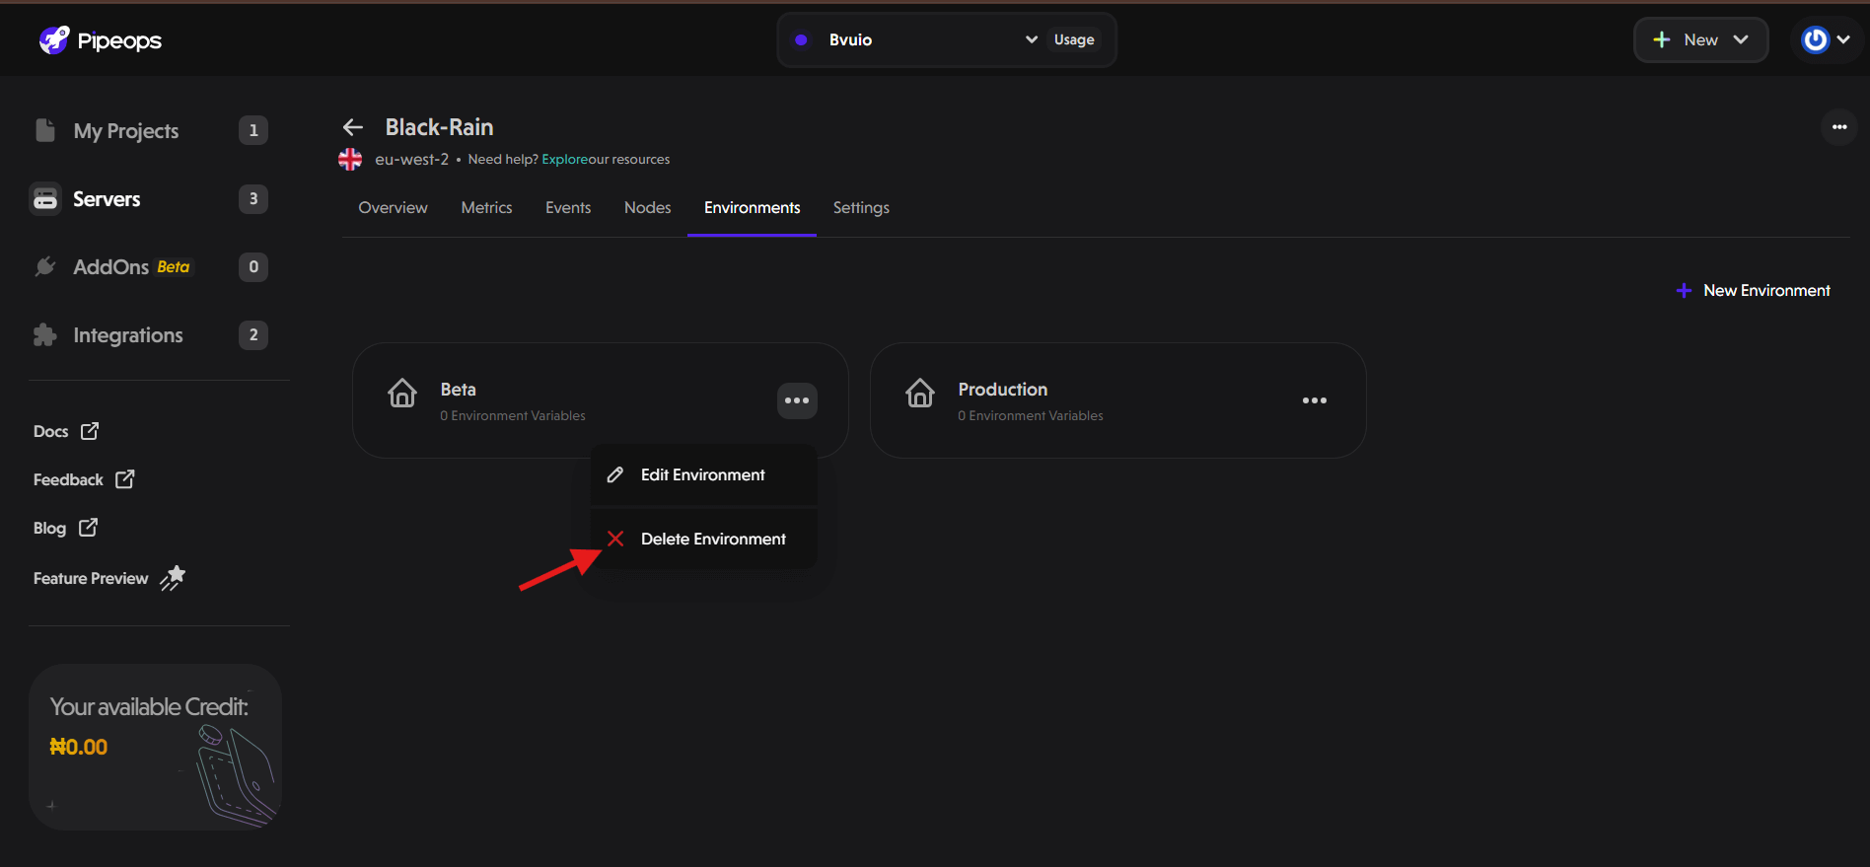Click the Feature Preview shooting star icon
Screen dimensions: 1870x867
pos(173,578)
